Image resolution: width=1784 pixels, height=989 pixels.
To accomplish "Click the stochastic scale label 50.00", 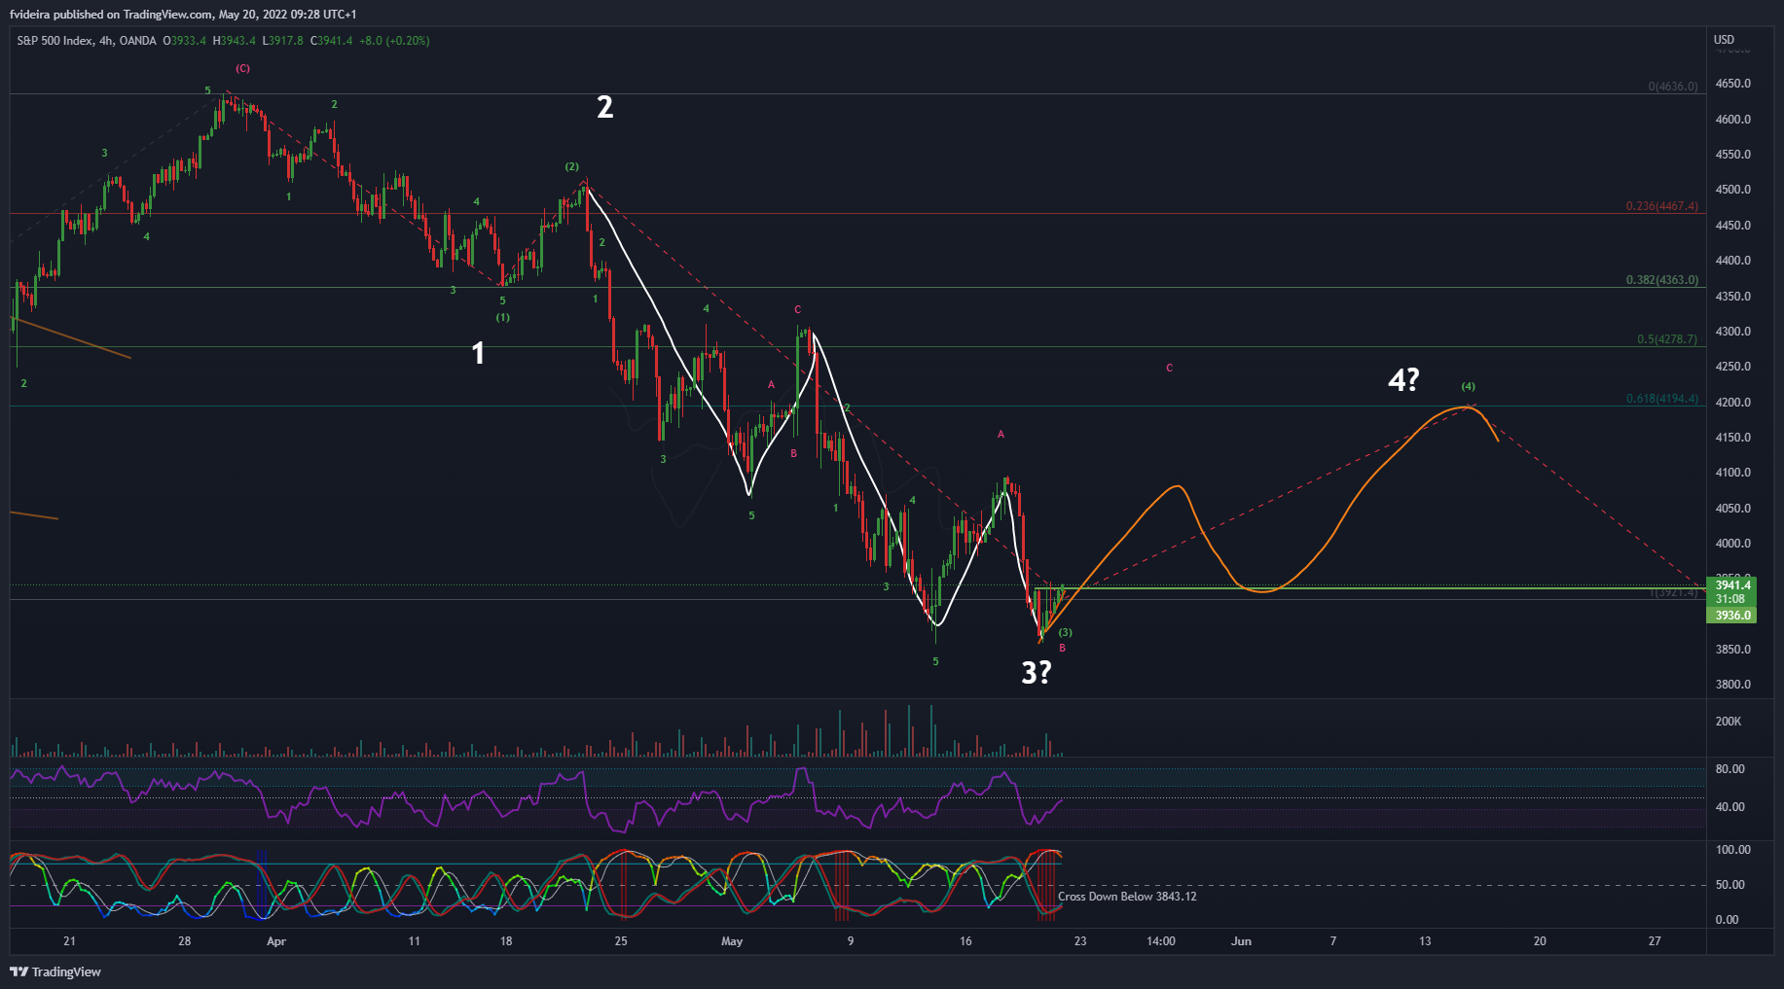I will click(x=1729, y=885).
